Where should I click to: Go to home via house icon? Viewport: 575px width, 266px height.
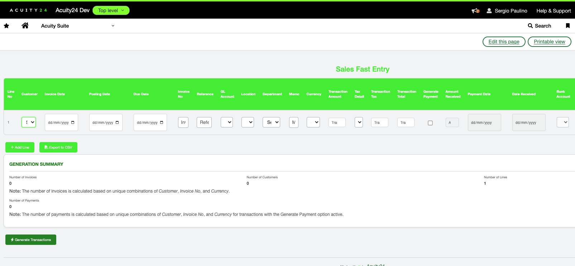(25, 25)
